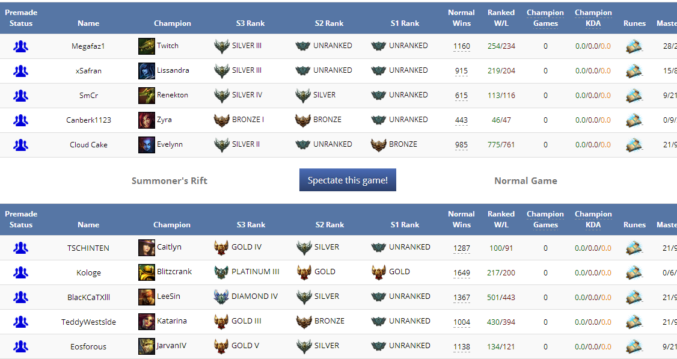Open Megafaz1's runes page icon
Image resolution: width=677 pixels, height=359 pixels.
coord(634,46)
